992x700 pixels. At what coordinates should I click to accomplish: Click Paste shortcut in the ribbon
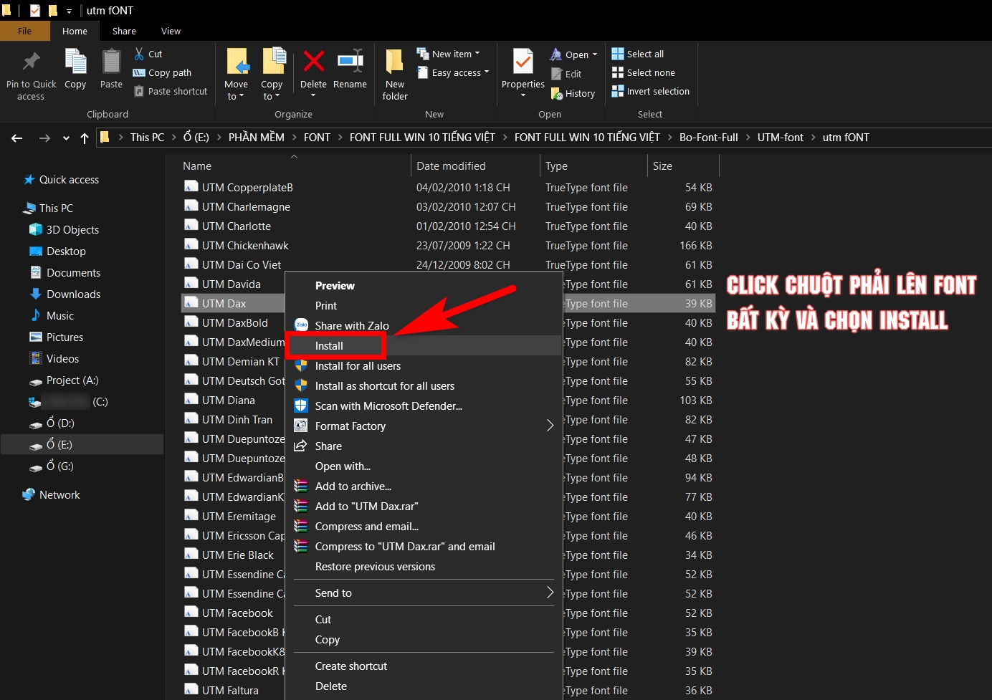[x=171, y=91]
